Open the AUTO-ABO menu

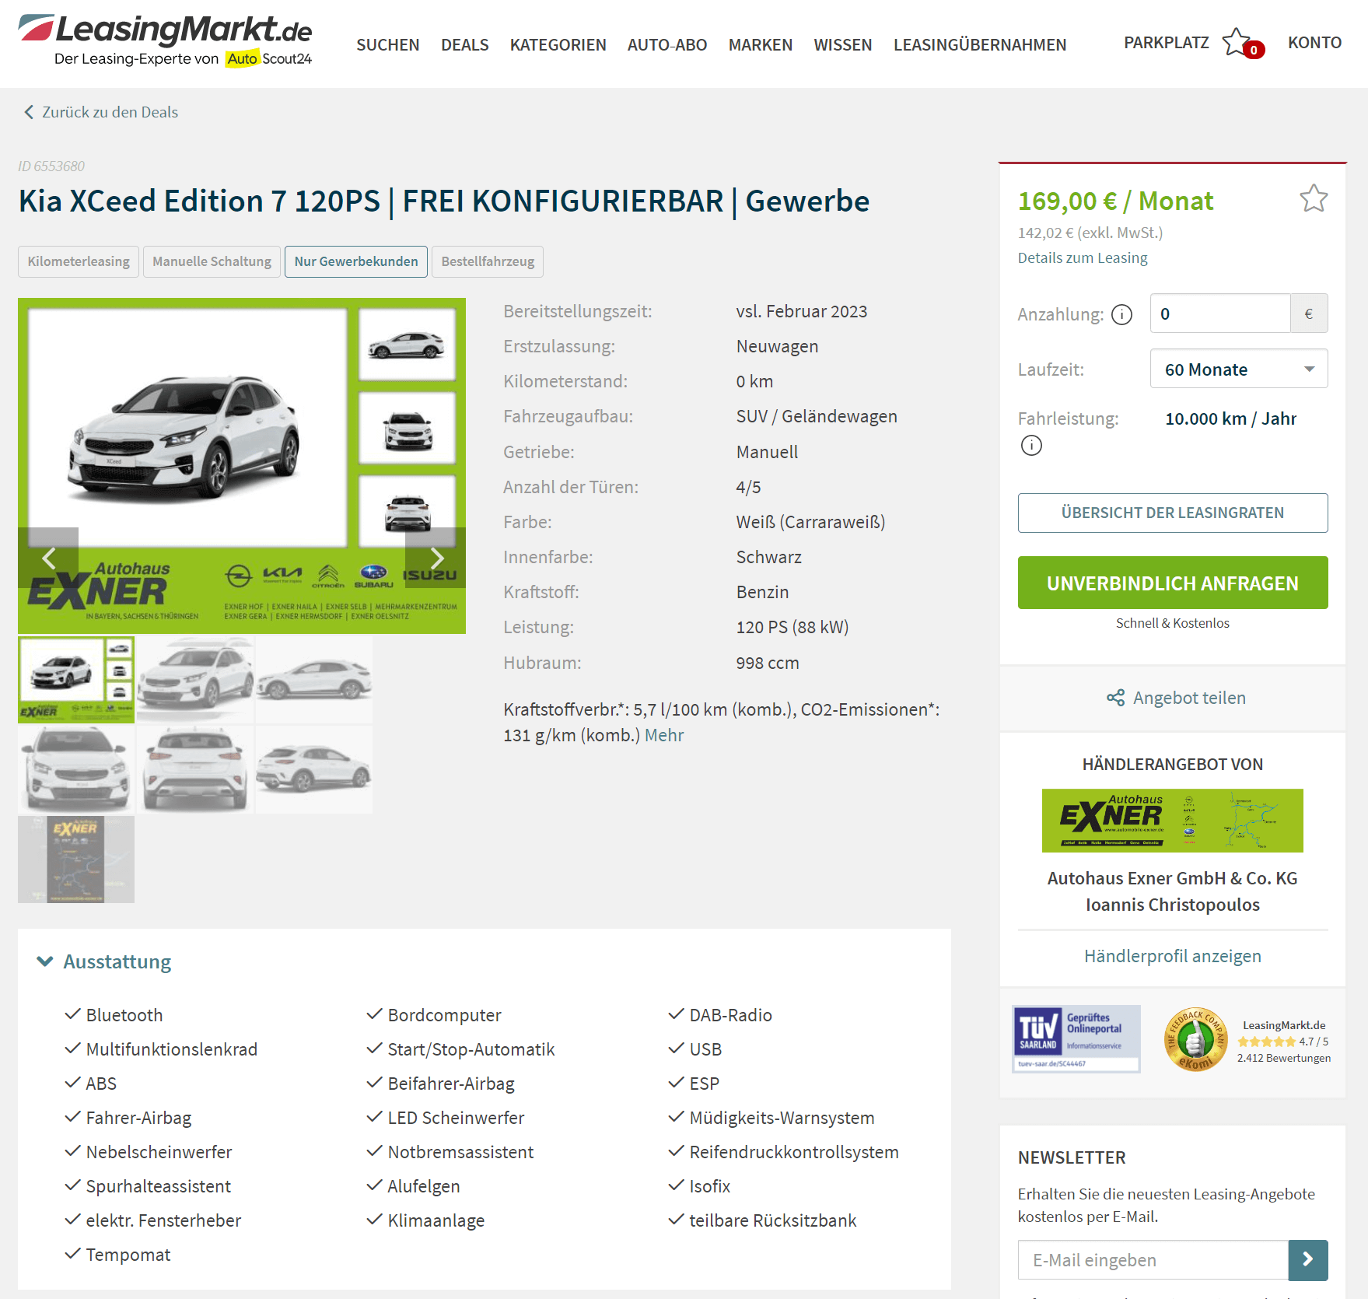click(x=667, y=45)
